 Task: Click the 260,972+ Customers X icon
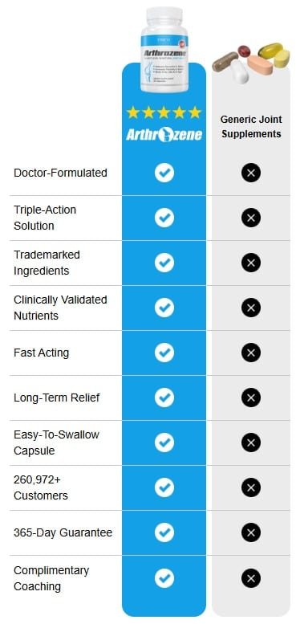click(251, 487)
